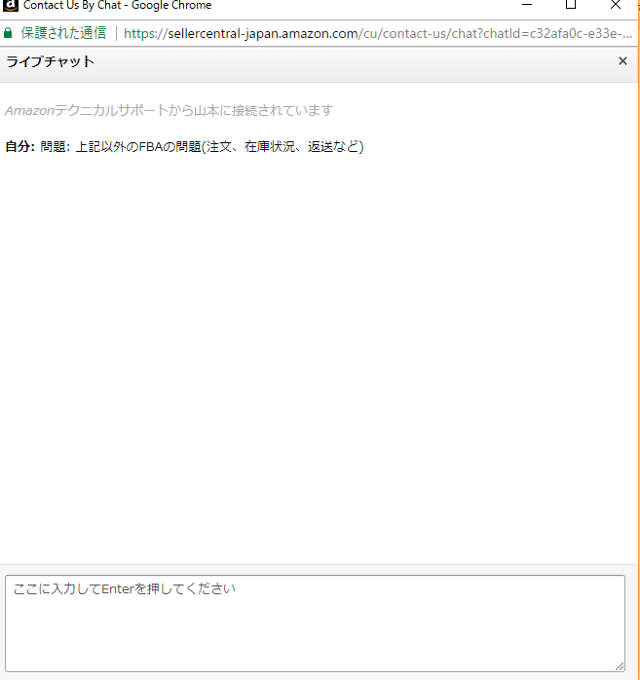Click the Amazon favicon in title bar
Image resolution: width=640 pixels, height=680 pixels.
(11, 5)
